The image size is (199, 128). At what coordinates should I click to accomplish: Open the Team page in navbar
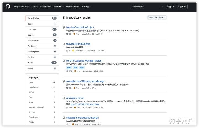[x=35, y=7]
